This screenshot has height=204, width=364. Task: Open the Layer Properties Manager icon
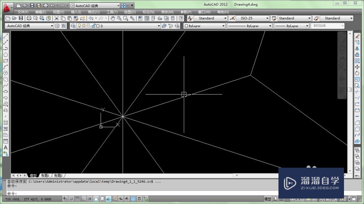(x=73, y=26)
